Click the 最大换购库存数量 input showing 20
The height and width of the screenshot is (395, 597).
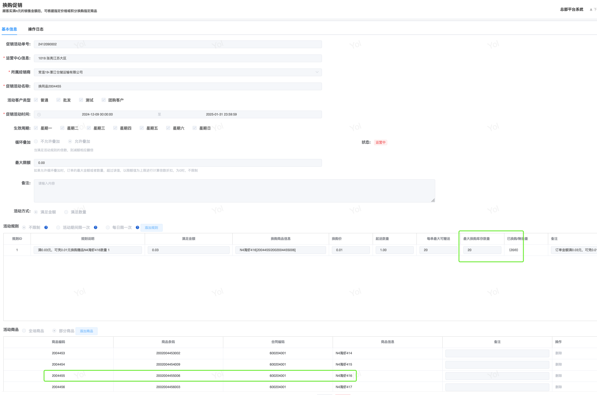click(x=482, y=250)
